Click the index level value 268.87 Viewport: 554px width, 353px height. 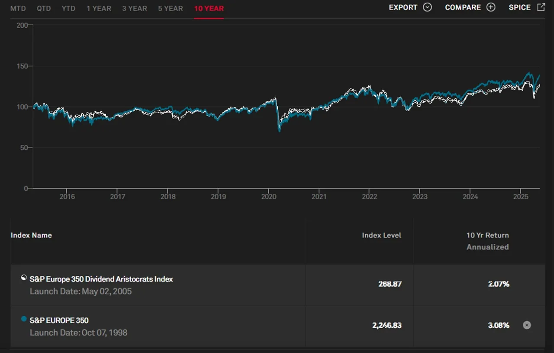tap(390, 284)
